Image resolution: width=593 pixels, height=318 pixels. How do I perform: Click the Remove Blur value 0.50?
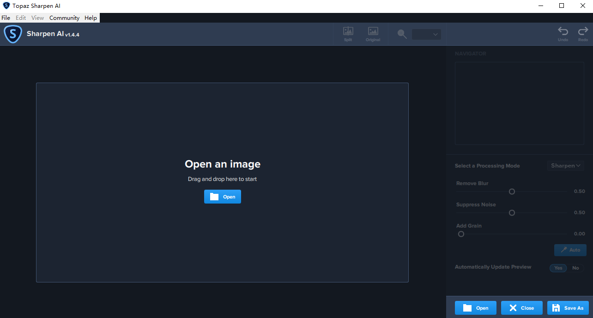click(579, 192)
